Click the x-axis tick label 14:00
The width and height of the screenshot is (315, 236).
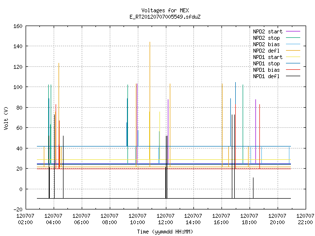(x=193, y=222)
